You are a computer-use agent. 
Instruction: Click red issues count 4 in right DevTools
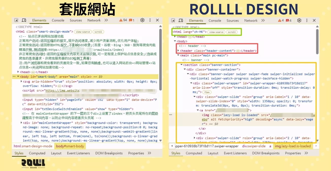click(x=289, y=21)
